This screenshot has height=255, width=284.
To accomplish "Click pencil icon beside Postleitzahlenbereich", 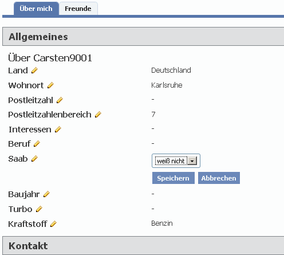I will pyautogui.click(x=98, y=115).
